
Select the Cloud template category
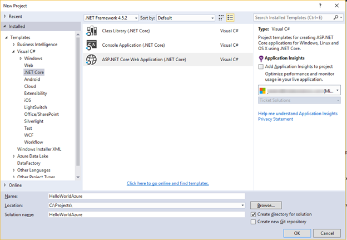(x=30, y=86)
